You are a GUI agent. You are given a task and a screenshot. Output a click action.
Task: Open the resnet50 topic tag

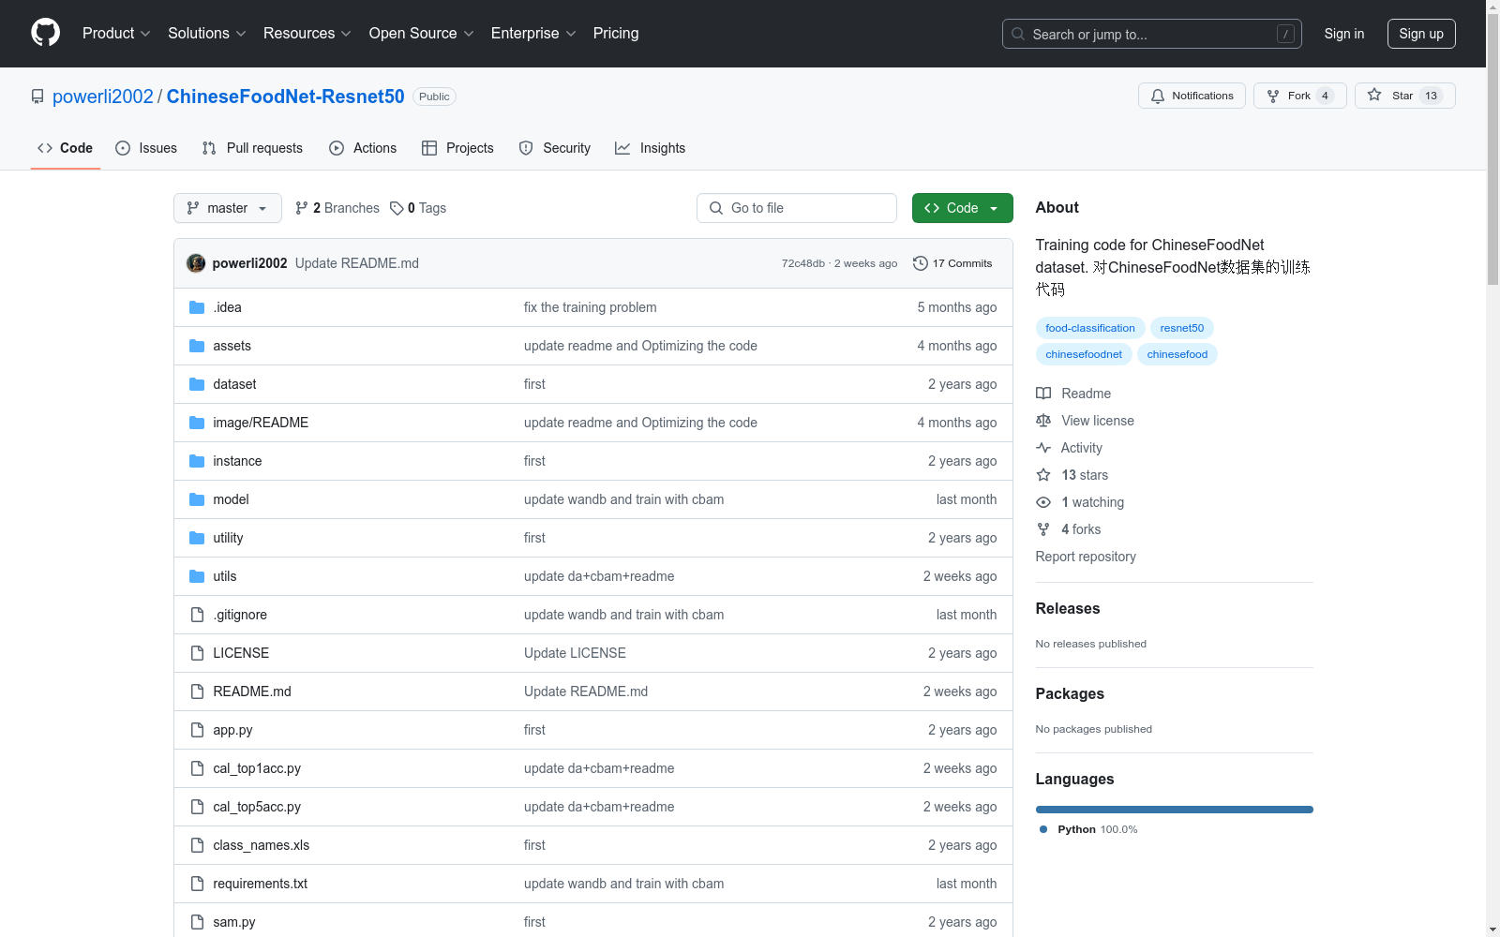1182,328
